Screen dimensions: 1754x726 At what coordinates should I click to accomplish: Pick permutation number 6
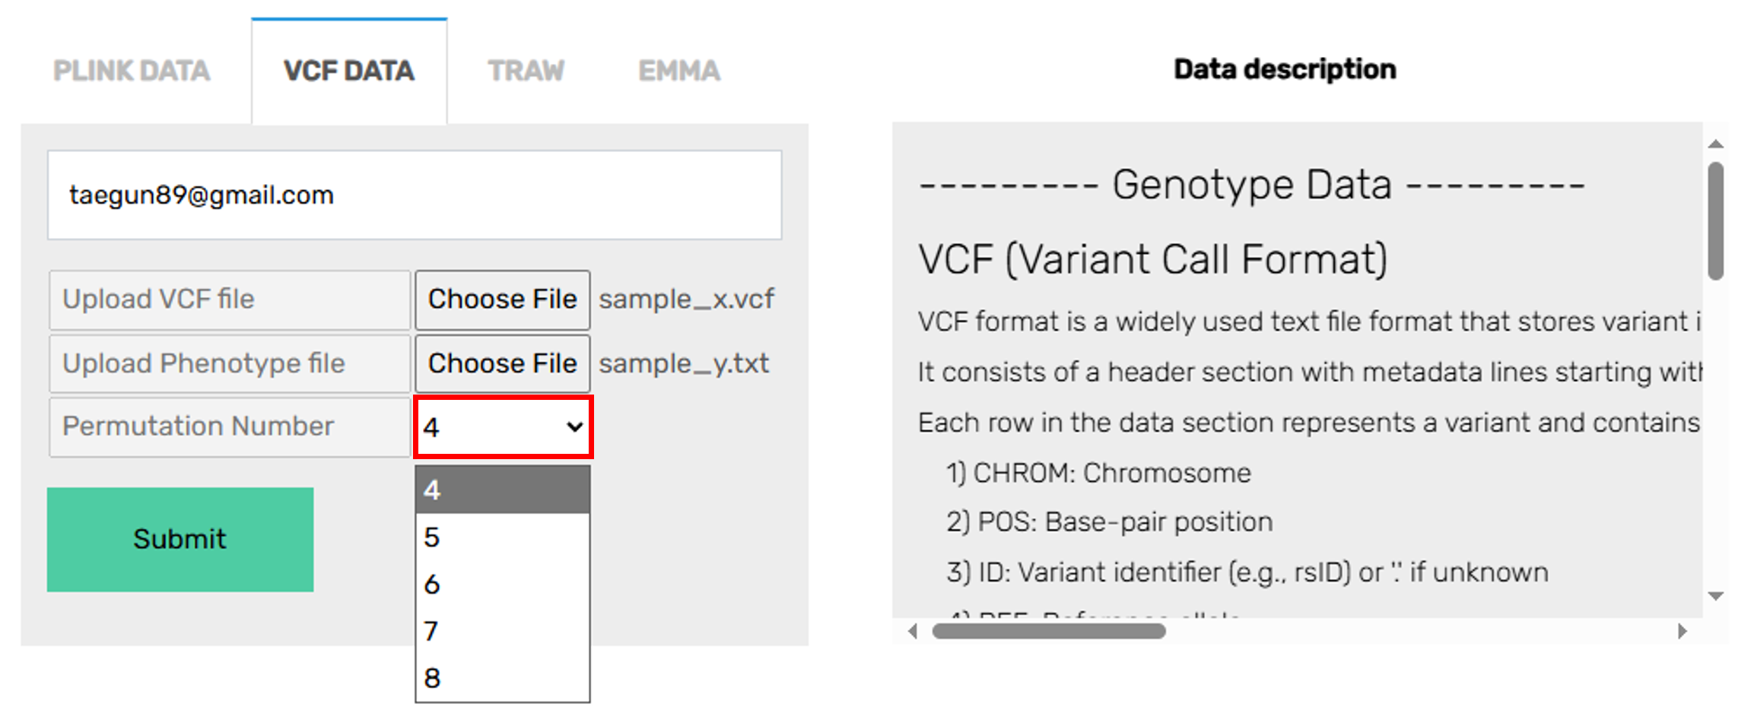[502, 585]
